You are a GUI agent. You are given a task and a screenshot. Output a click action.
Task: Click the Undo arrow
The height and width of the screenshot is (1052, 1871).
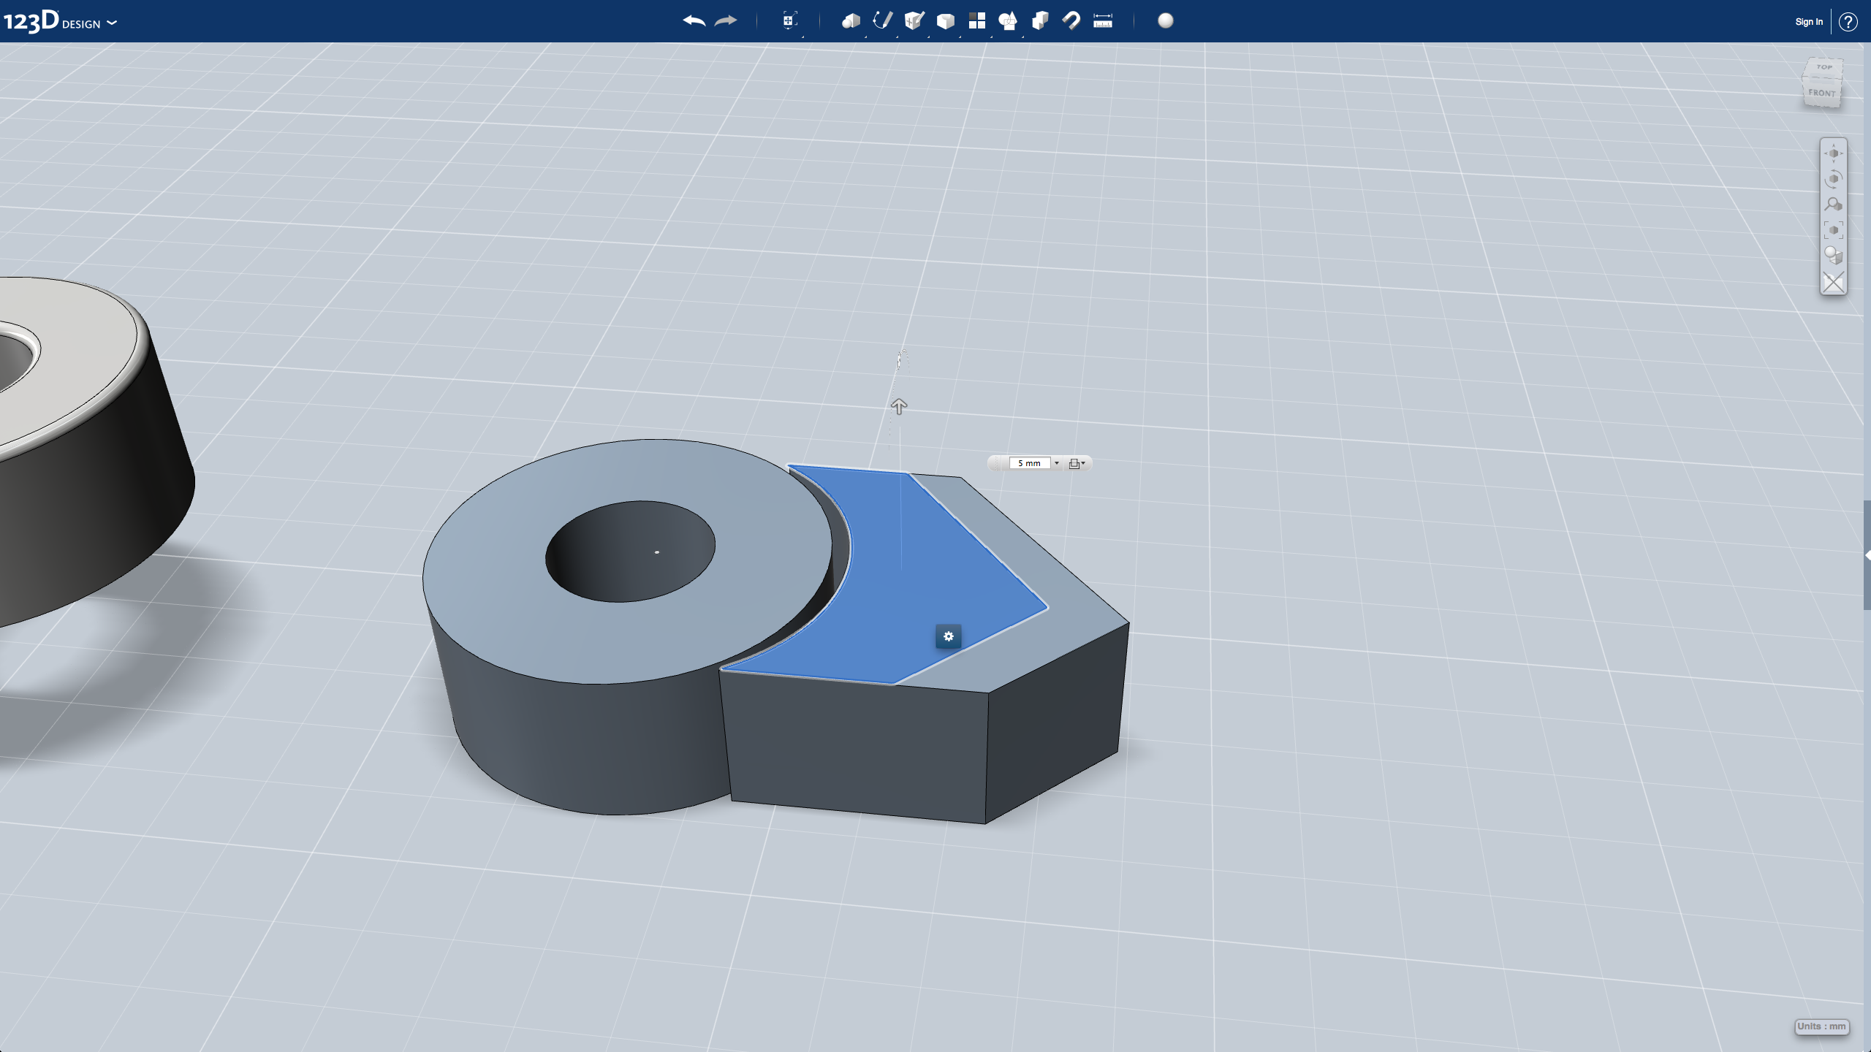pyautogui.click(x=694, y=21)
